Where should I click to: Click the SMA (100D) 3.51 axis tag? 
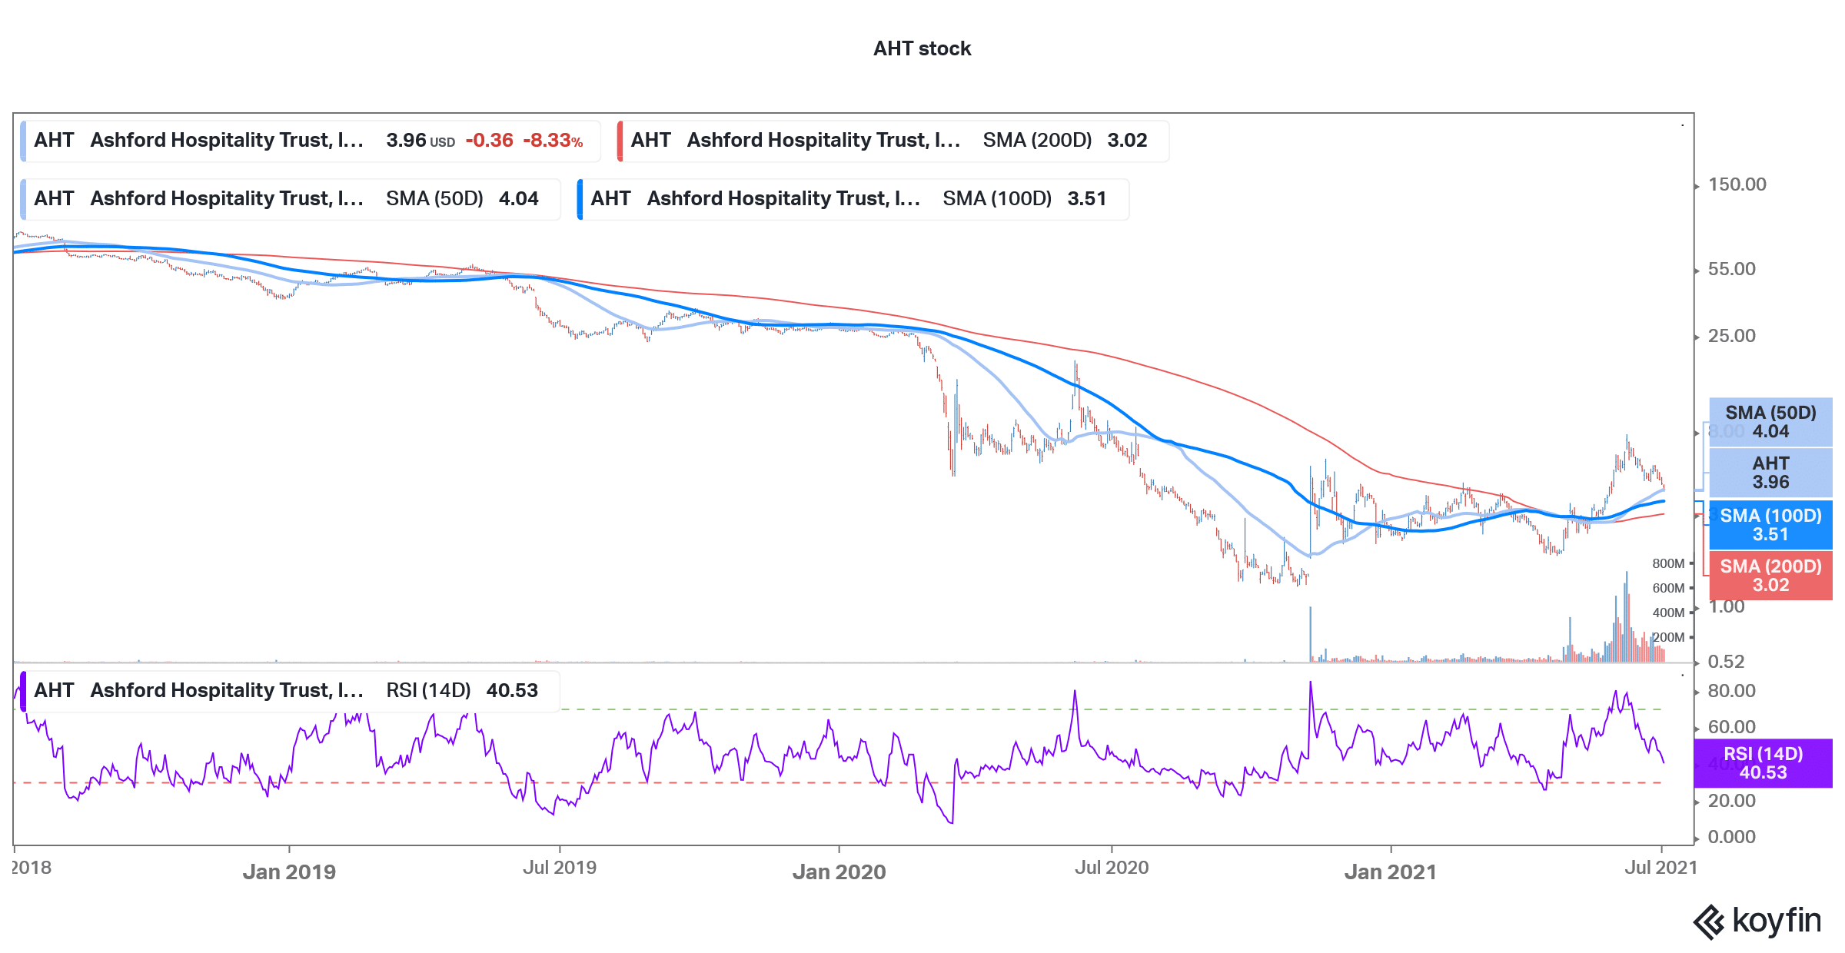[x=1770, y=525]
